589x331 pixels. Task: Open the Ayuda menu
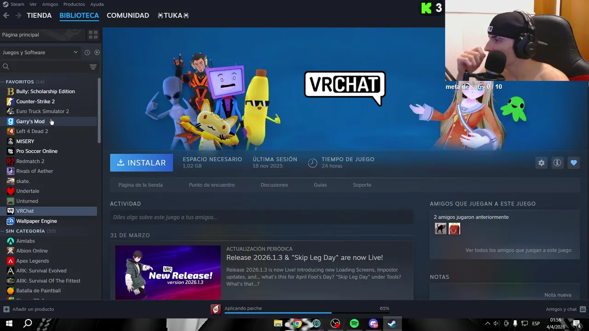97,4
